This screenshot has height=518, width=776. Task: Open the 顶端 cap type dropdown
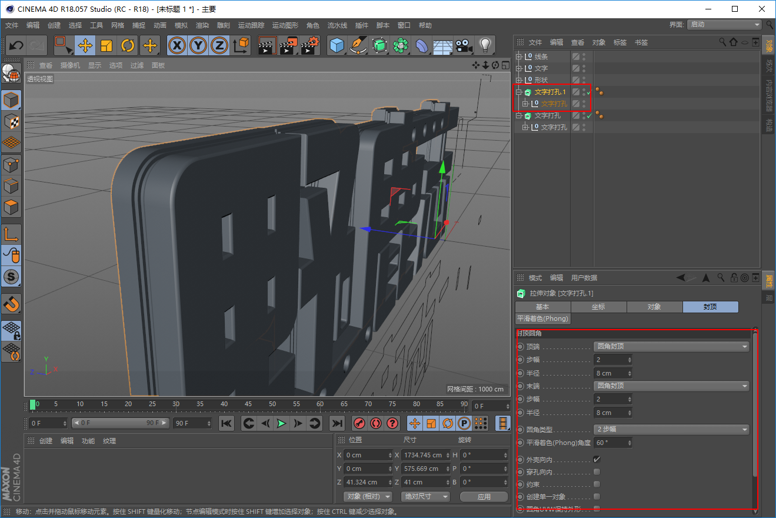[x=671, y=346]
